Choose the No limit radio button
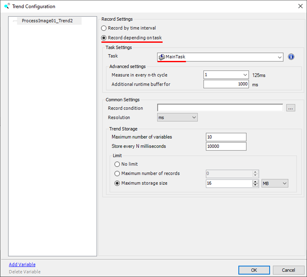307x277 pixels. 117,164
